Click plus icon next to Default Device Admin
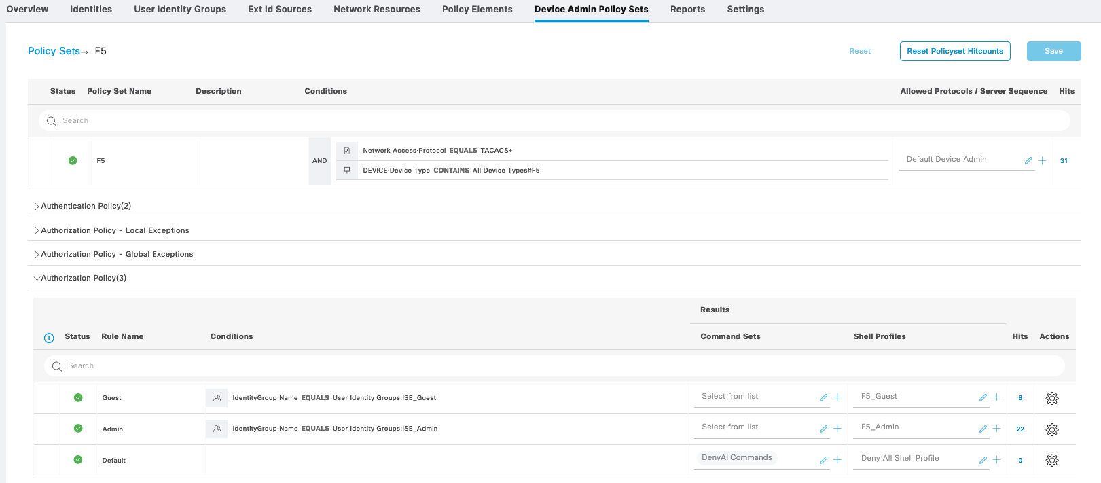The width and height of the screenshot is (1101, 483). (x=1042, y=161)
